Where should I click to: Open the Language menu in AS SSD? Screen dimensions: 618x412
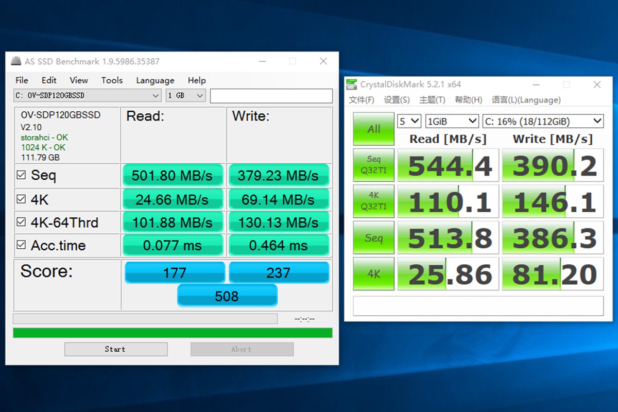coord(155,80)
